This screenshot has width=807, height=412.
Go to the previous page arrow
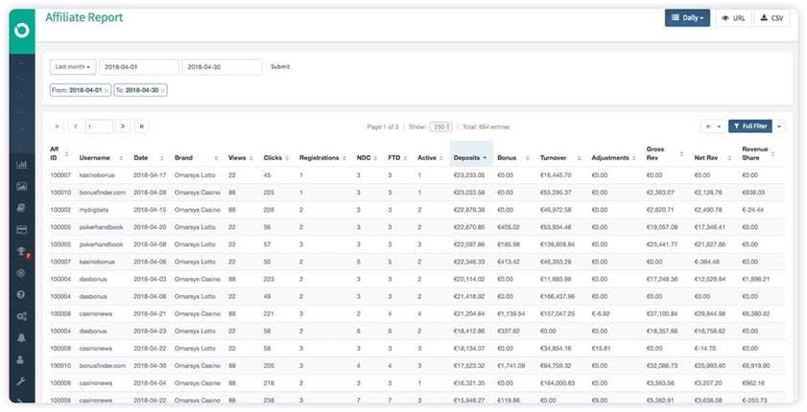tap(76, 126)
